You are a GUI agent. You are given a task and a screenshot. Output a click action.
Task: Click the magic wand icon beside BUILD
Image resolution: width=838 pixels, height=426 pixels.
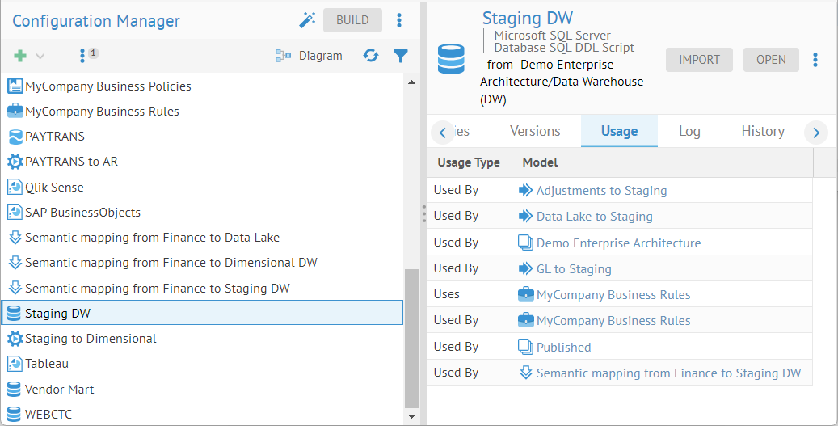tap(307, 20)
